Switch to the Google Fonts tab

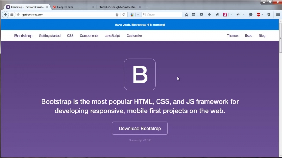74,7
